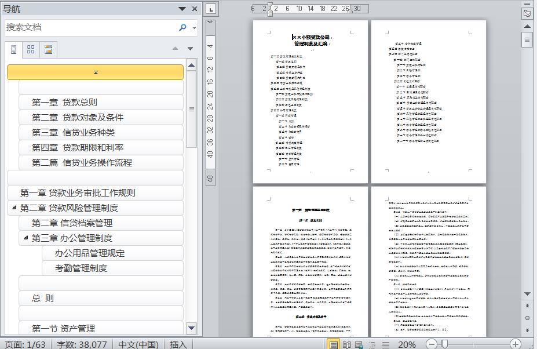This screenshot has height=349, width=537.
Task: Go to next heading using down arrow
Action: (x=190, y=49)
